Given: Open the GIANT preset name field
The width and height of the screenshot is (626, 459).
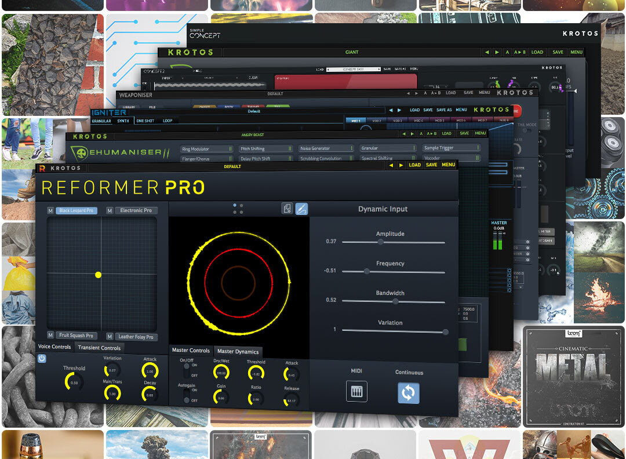Looking at the screenshot, I should click(x=352, y=52).
